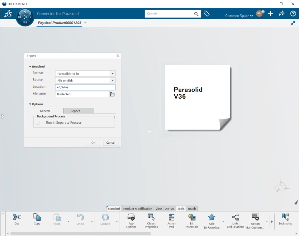Screen dimensions: 299x236
Task: Switch to Product Modification tab
Action: pyautogui.click(x=138, y=209)
